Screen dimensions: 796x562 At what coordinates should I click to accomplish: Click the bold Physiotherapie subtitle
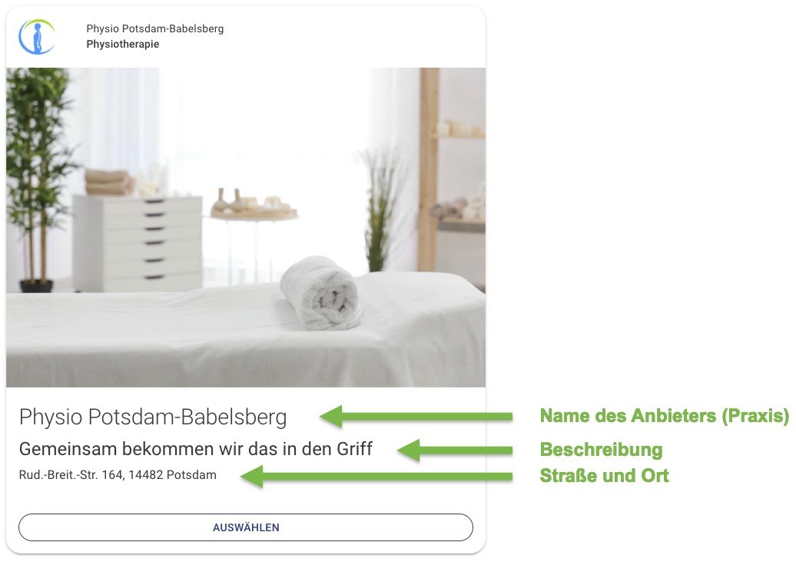point(123,45)
